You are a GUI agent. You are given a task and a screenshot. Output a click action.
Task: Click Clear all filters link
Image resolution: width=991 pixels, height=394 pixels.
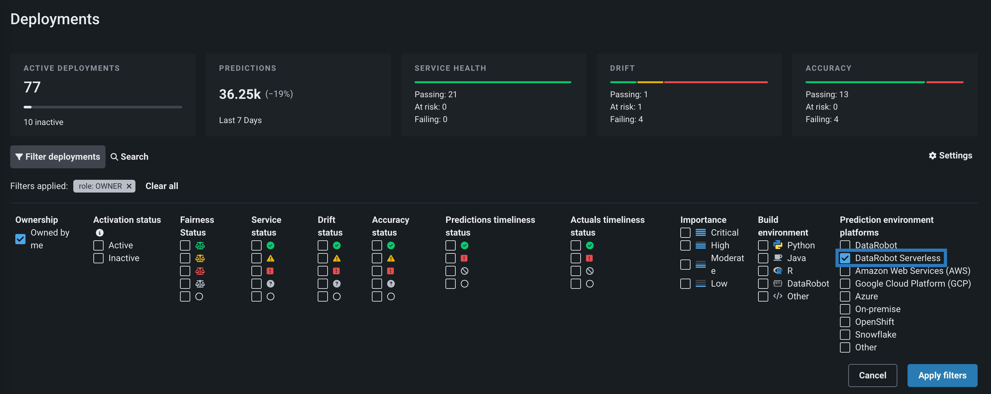pyautogui.click(x=162, y=186)
